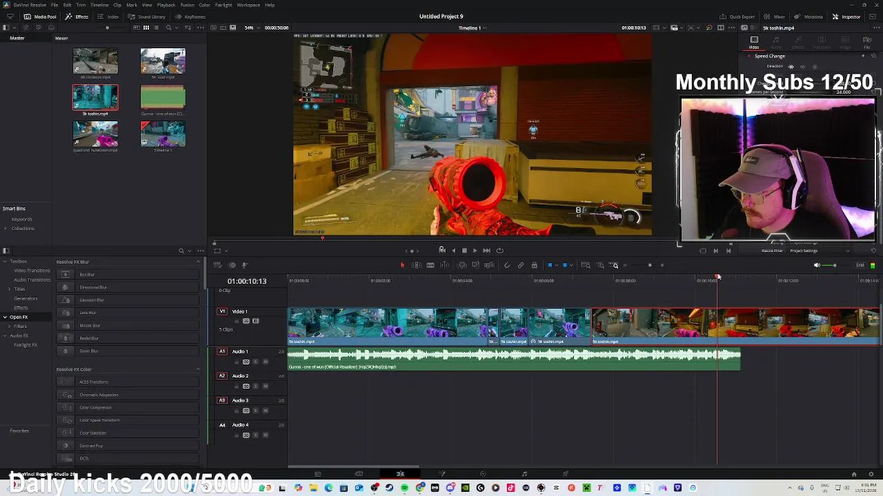883x496 pixels.
Task: Toggle the Position Lock padlock icon
Action: [534, 265]
